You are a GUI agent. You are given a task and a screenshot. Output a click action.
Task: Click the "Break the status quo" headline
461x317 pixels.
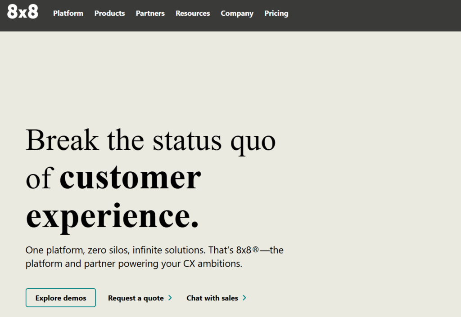point(150,139)
